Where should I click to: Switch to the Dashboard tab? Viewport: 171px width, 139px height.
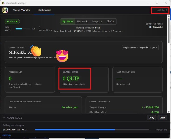[44, 10]
